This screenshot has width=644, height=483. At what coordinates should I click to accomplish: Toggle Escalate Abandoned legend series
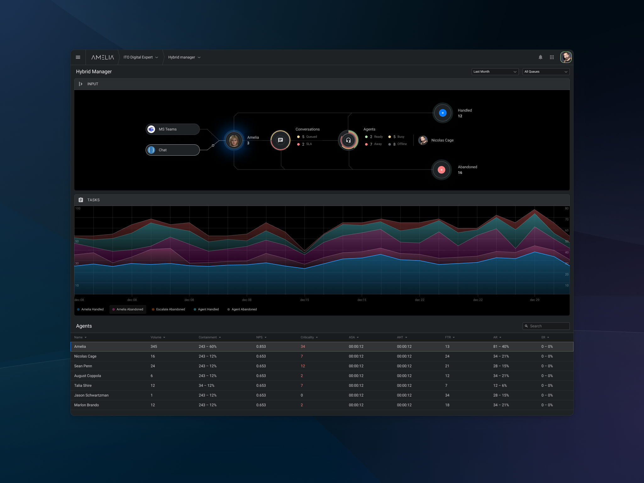point(169,309)
